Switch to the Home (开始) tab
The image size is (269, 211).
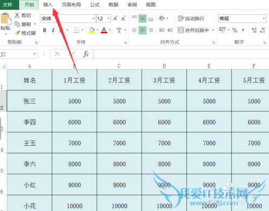pyautogui.click(x=30, y=5)
